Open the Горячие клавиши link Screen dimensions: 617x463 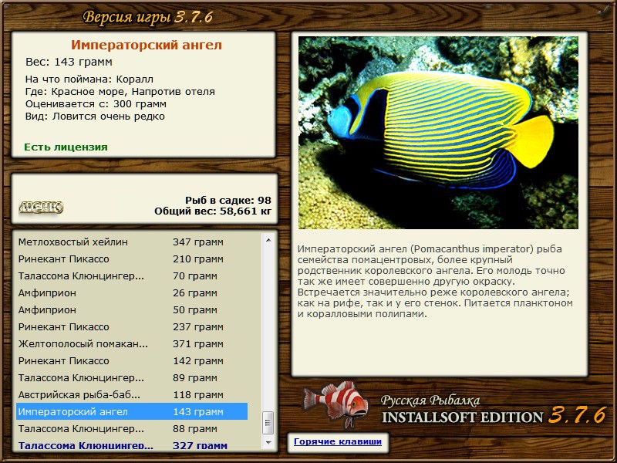point(338,441)
